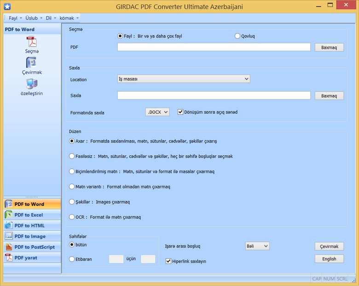Click the sidebar splitter grip dots
Image resolution: width=359 pixels, height=286 pixels.
(32, 197)
